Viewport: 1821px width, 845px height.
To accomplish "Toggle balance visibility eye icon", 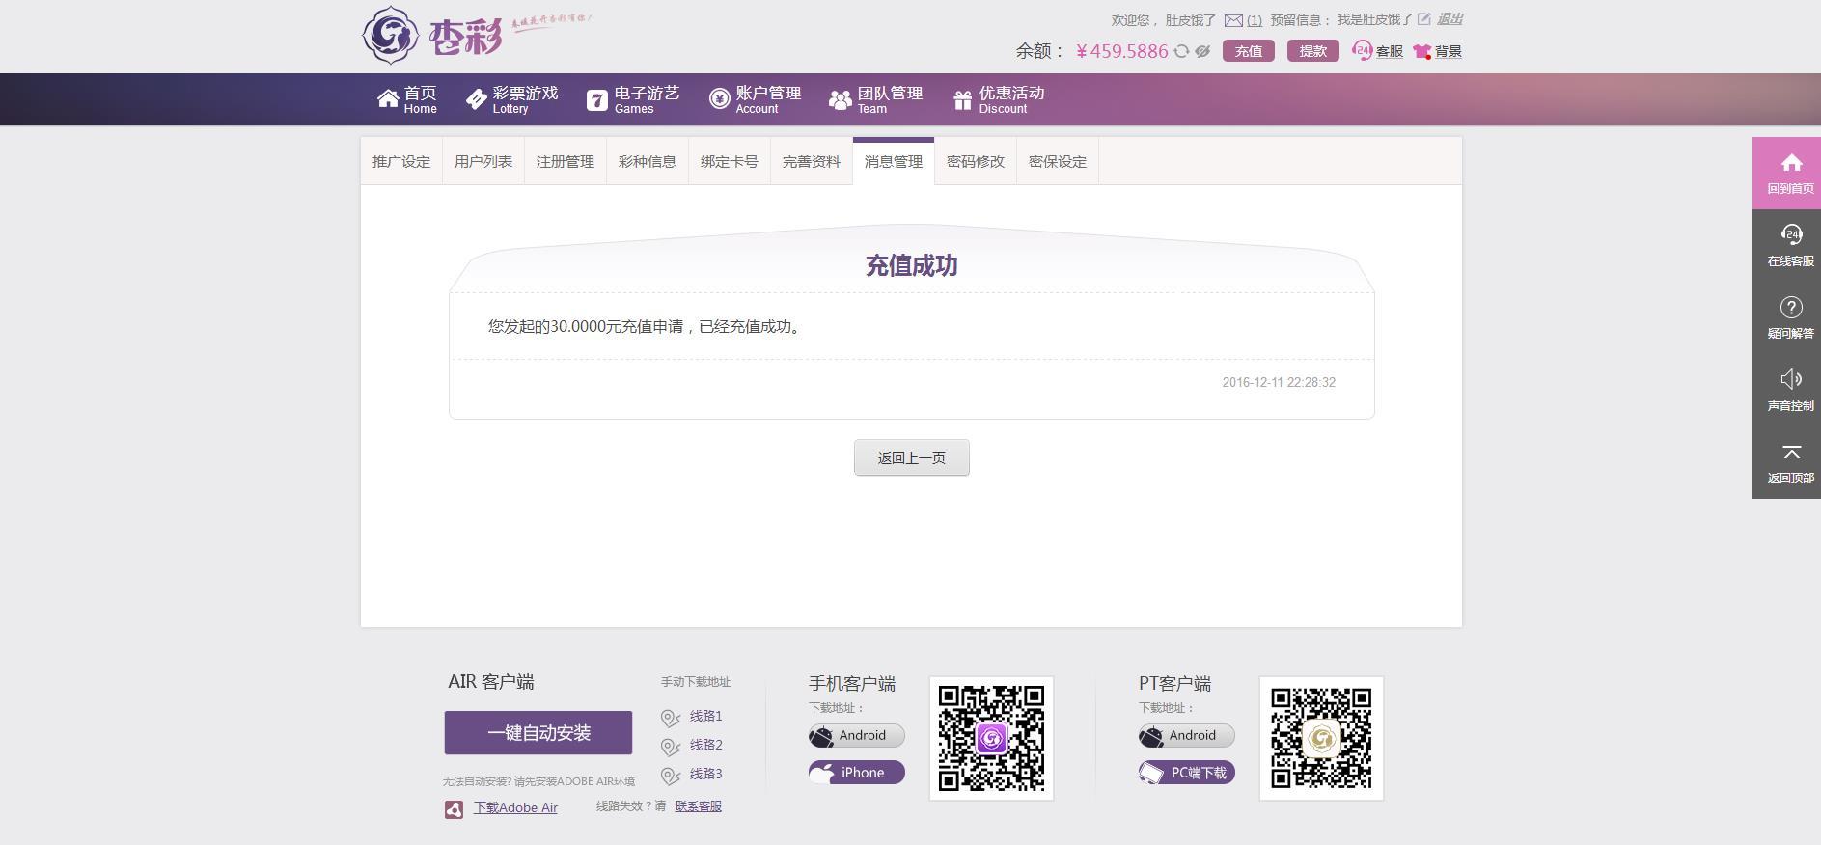I will [1202, 51].
